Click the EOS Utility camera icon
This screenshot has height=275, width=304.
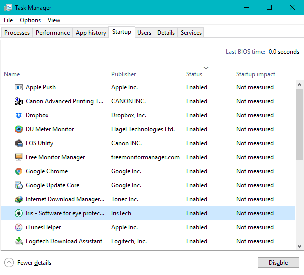[x=19, y=143]
